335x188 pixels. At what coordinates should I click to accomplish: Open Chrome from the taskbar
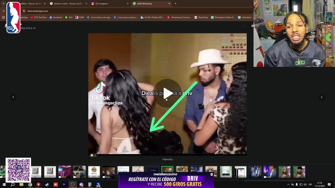30,185
